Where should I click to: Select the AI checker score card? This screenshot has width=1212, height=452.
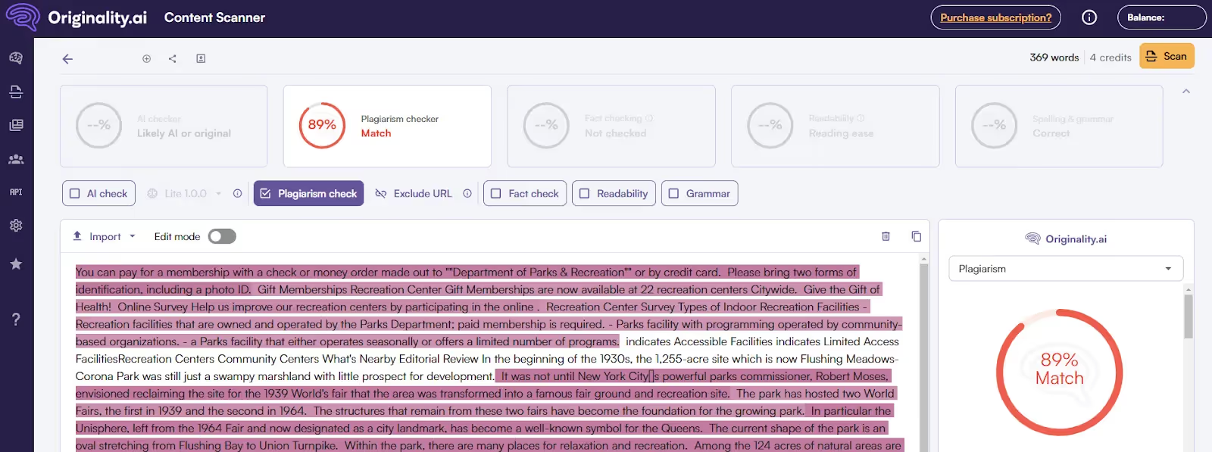click(x=164, y=126)
